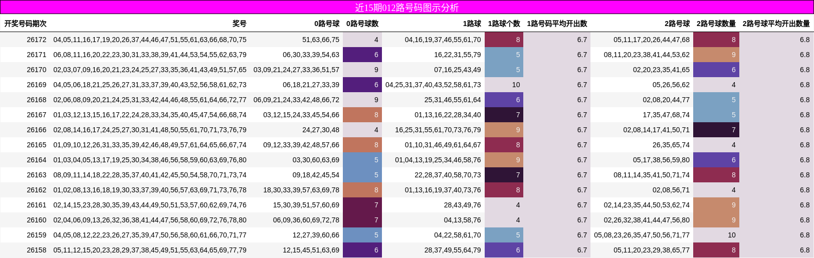Click the 0路号球数 column header
Image resolution: width=814 pixels, height=258 pixels.
point(362,24)
